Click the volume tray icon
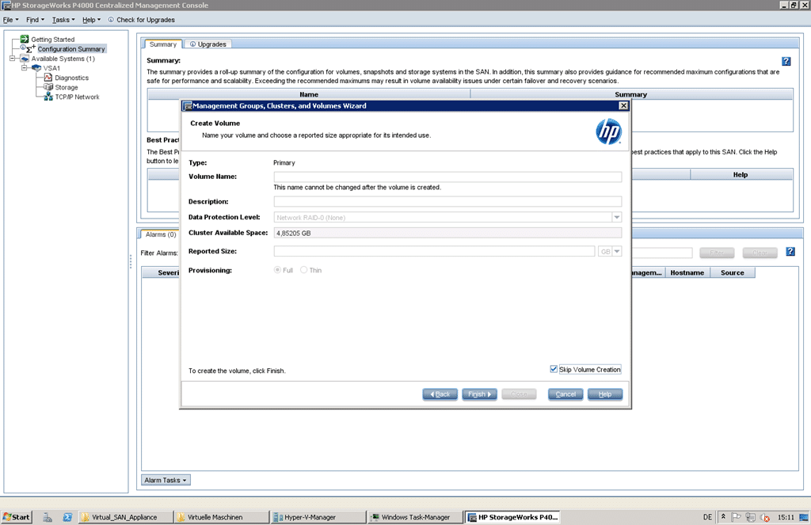The width and height of the screenshot is (811, 525). (765, 517)
